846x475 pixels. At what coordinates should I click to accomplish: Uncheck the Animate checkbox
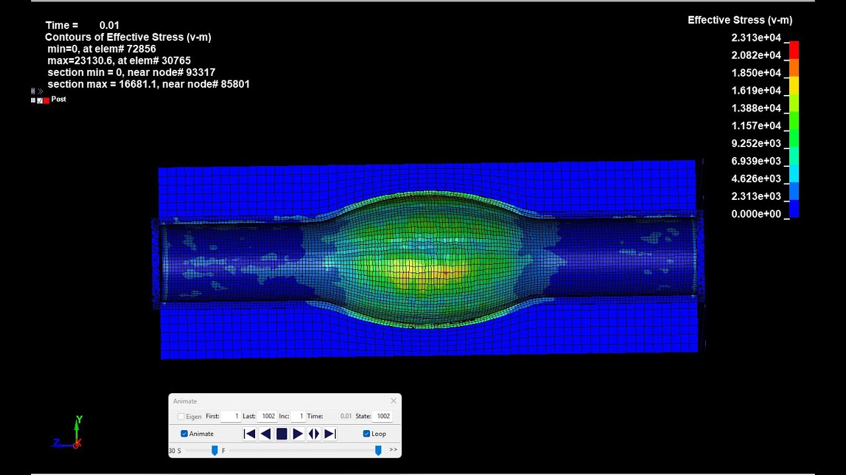(x=184, y=433)
